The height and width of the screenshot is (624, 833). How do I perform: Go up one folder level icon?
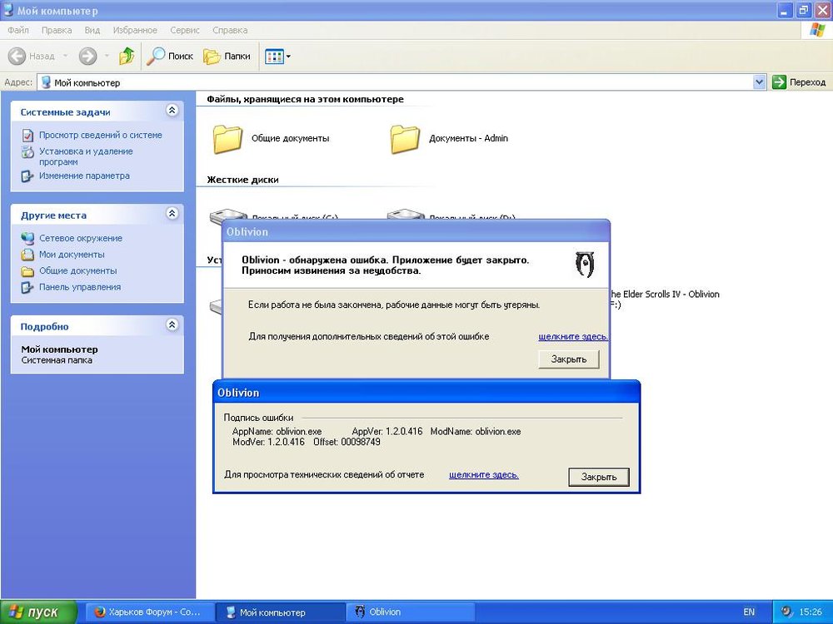click(127, 56)
